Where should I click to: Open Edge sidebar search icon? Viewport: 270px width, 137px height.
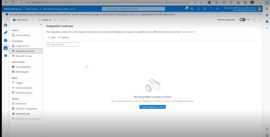click(x=267, y=9)
